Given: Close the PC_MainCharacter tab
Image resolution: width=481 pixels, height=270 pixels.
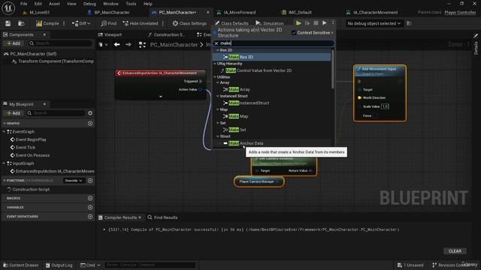Looking at the screenshot, I should (x=208, y=12).
